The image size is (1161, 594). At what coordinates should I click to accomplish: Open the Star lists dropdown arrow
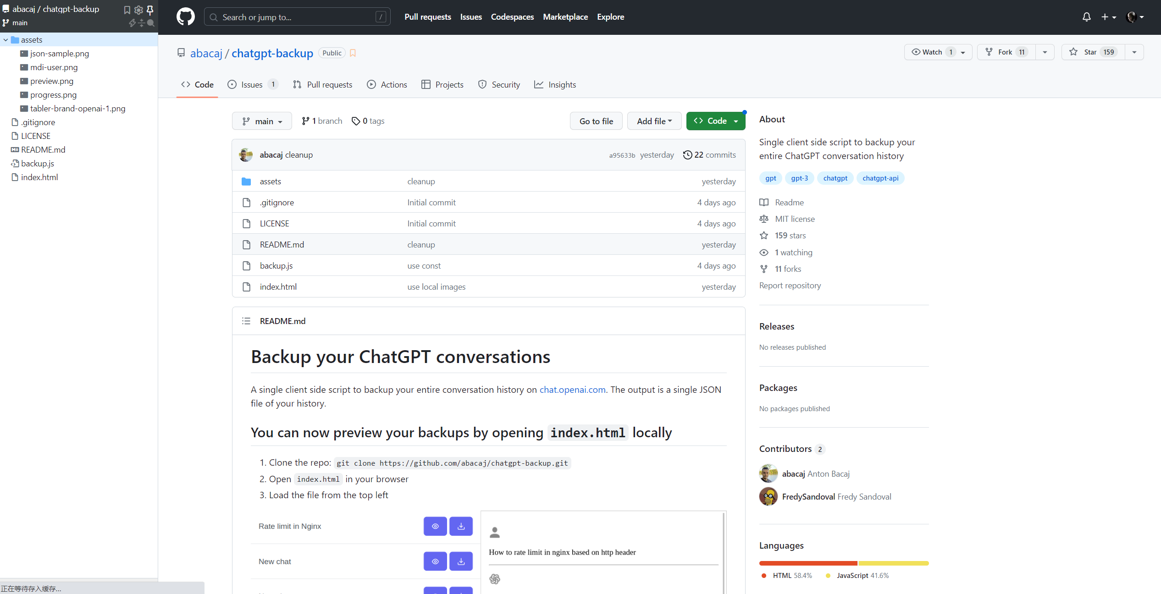[1134, 52]
